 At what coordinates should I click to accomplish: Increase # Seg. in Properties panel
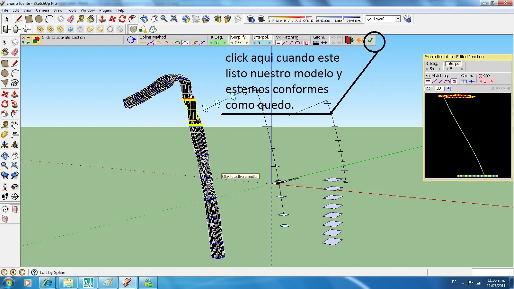[440, 69]
